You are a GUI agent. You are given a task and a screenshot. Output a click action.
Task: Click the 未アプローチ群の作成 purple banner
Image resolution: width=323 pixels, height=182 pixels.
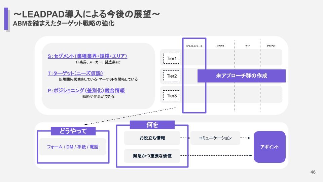(242, 76)
